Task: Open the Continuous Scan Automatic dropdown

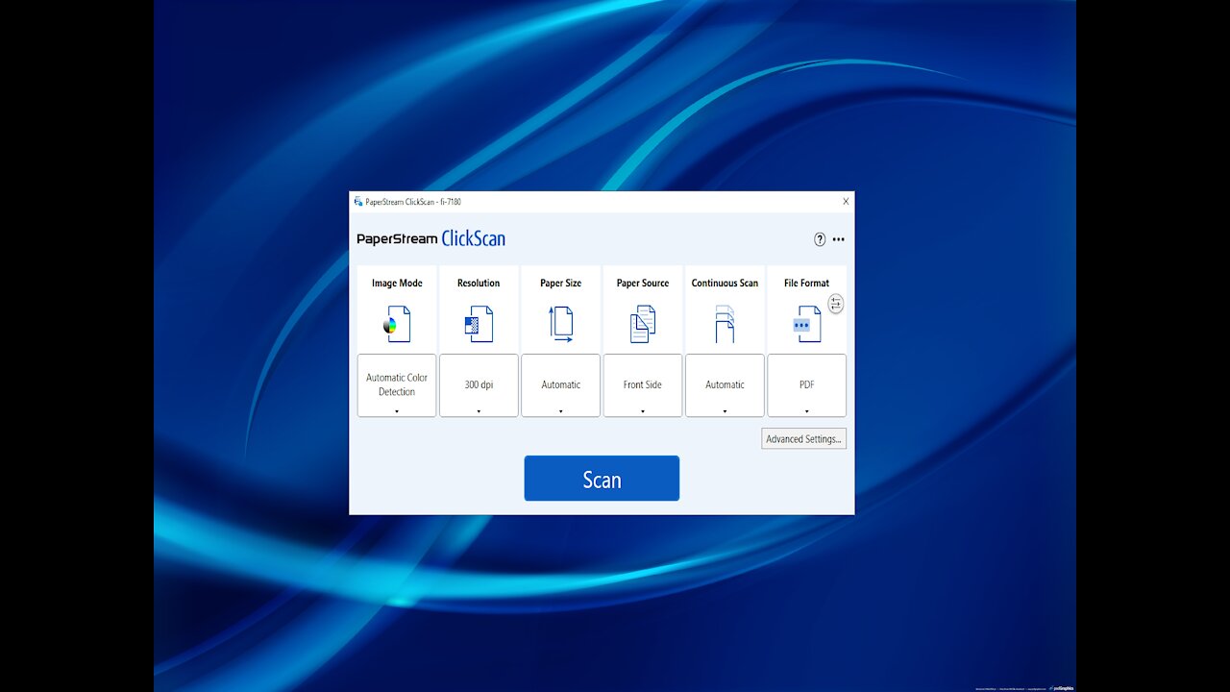Action: pos(725,385)
